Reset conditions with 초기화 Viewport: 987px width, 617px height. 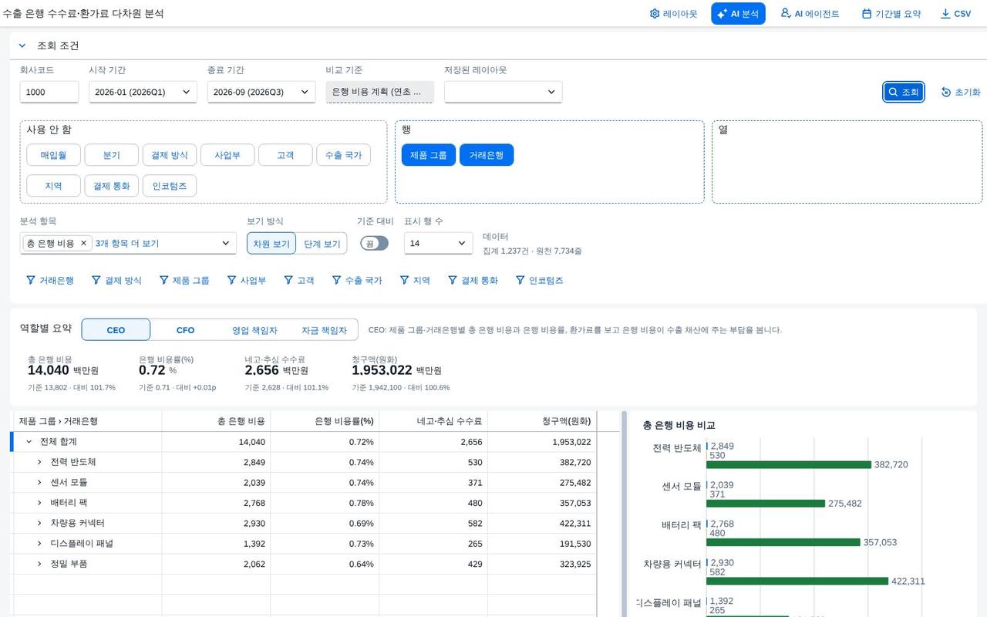[x=961, y=92]
